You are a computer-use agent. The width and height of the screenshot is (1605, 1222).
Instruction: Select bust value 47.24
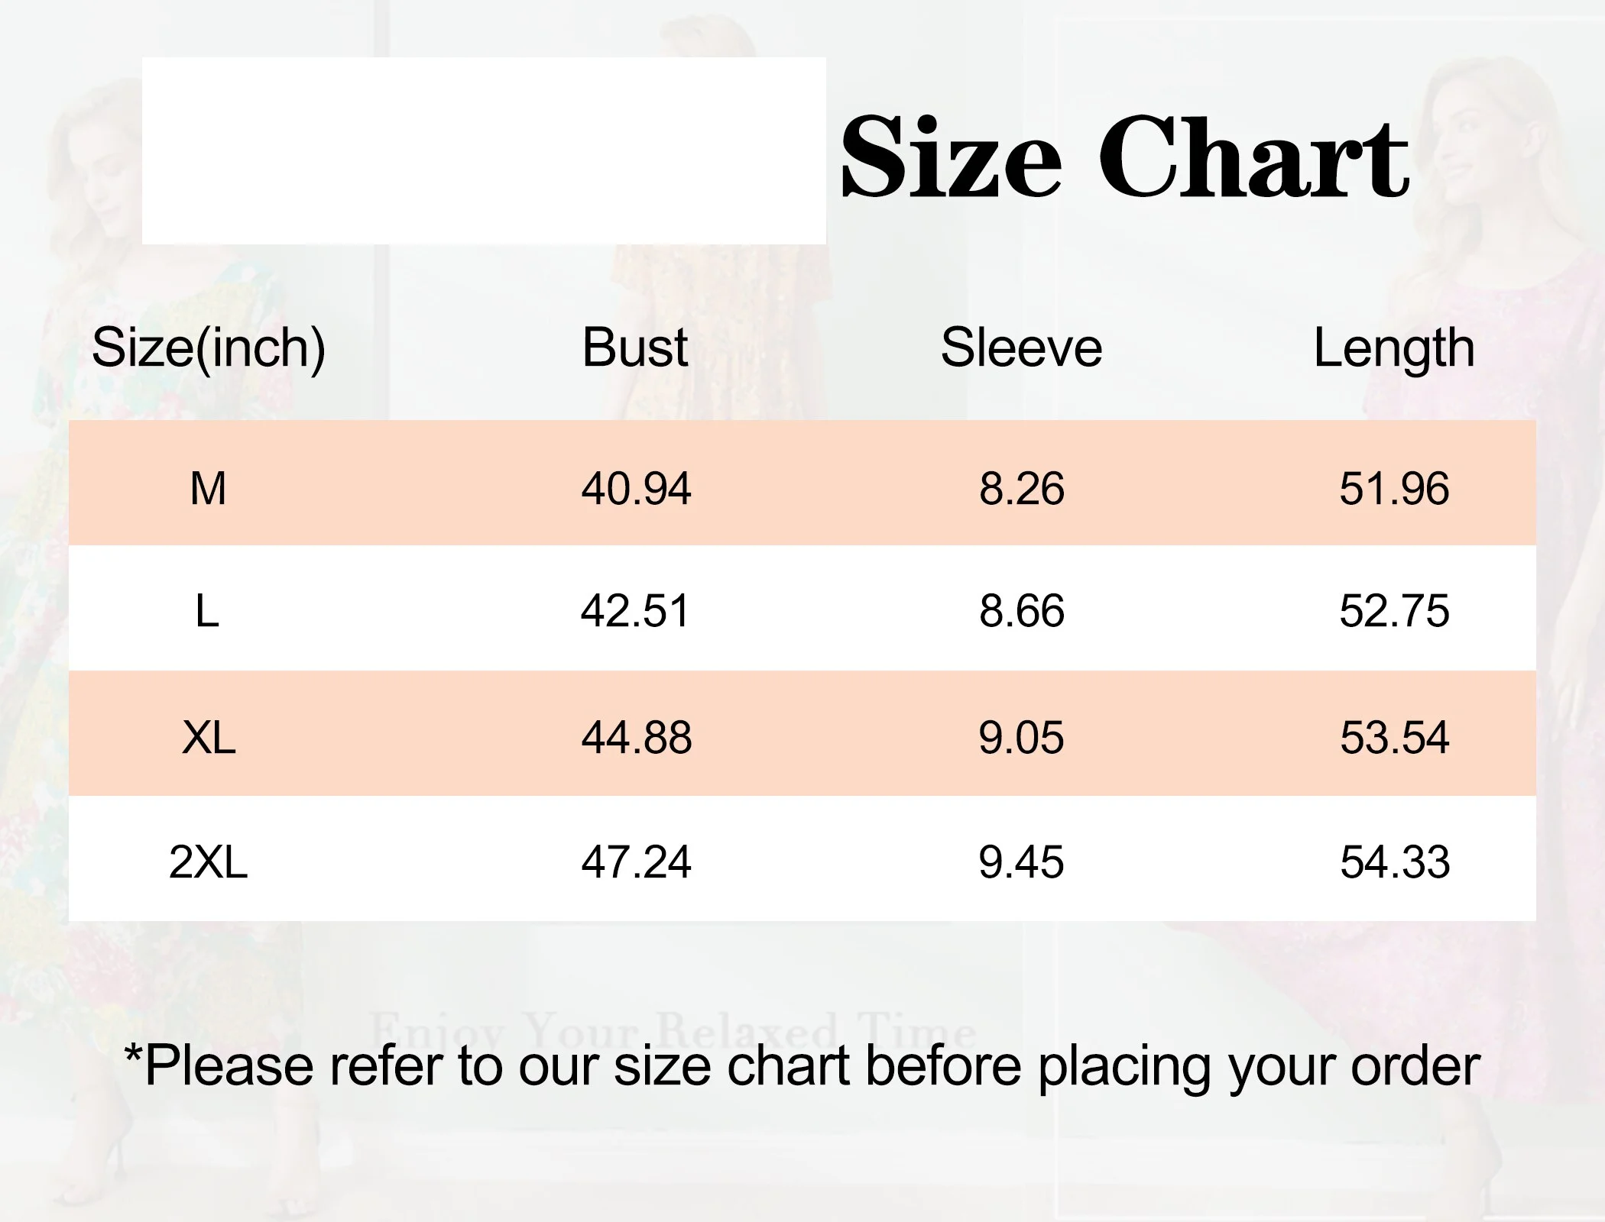636,862
